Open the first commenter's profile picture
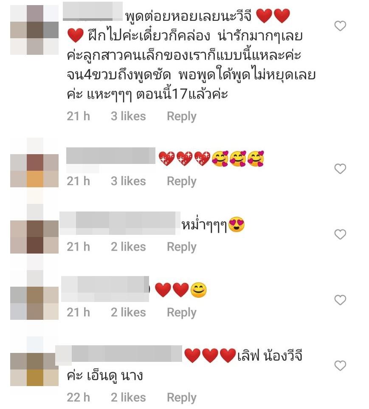369x409 pixels. pyautogui.click(x=34, y=30)
